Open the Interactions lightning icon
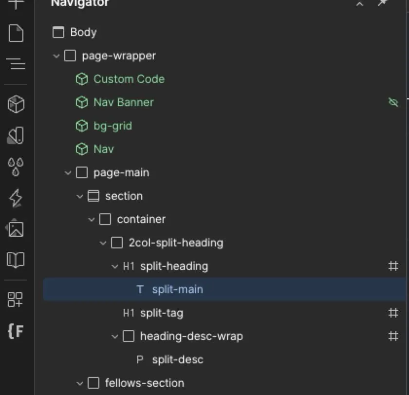The image size is (409, 395). [16, 198]
